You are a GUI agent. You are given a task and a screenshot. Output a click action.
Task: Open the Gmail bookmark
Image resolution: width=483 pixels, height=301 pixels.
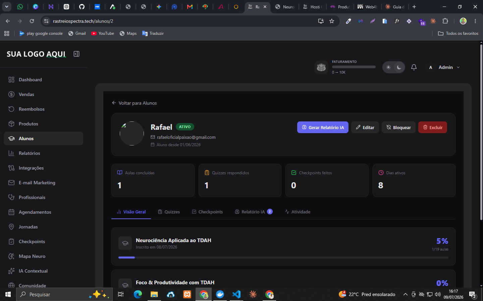[77, 33]
